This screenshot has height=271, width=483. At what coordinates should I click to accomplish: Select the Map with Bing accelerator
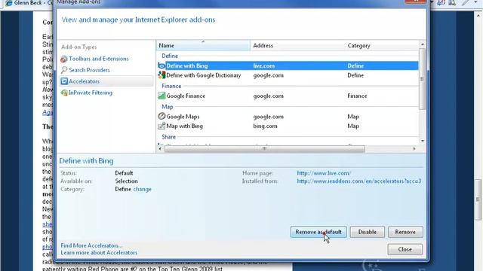[288, 126]
